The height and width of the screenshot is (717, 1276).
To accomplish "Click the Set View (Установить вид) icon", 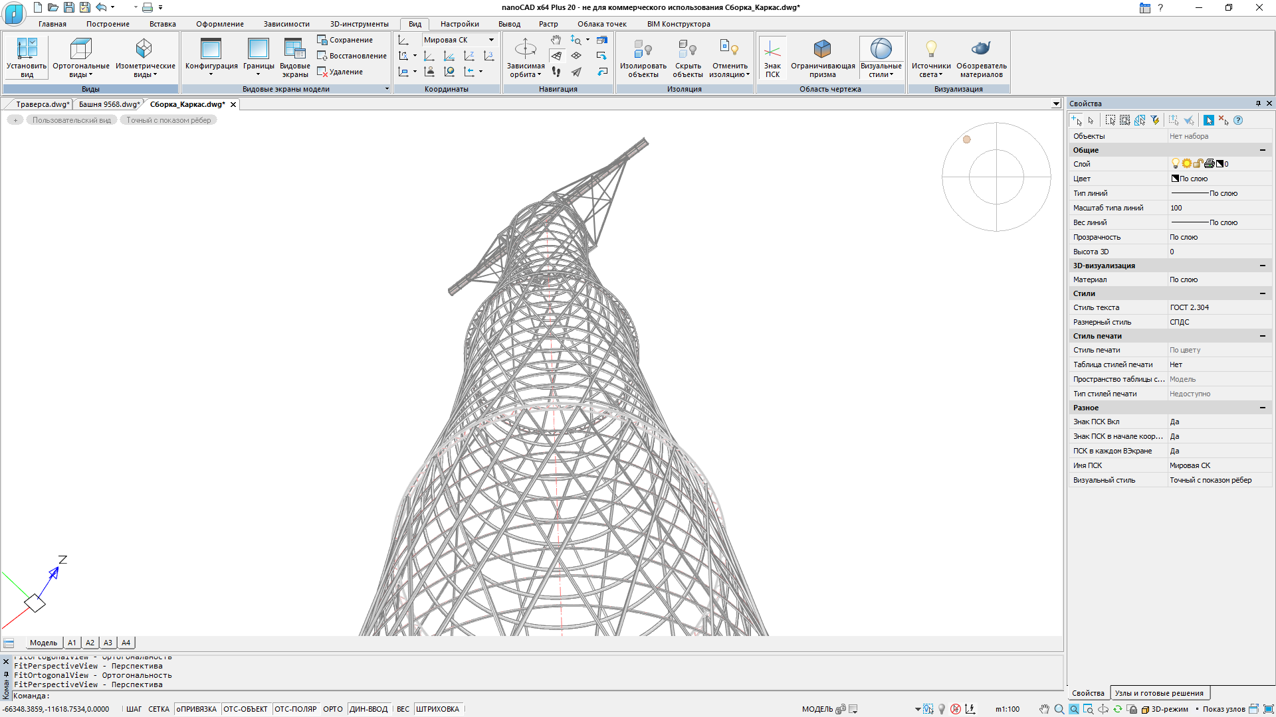I will (27, 48).
